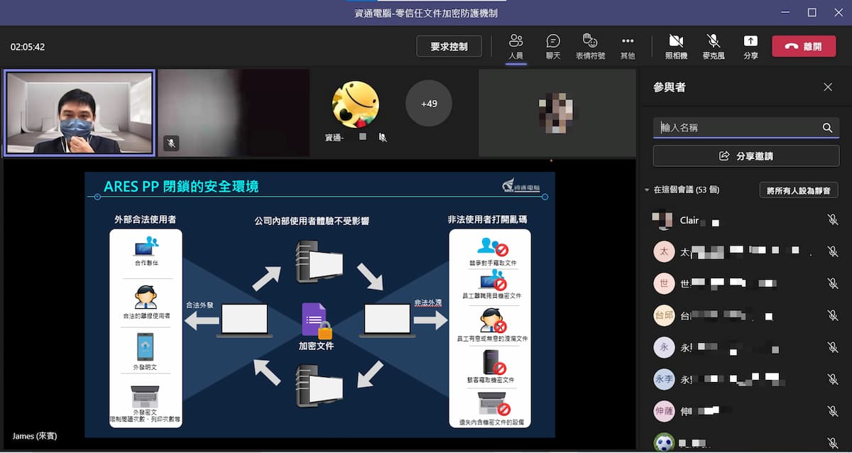The height and width of the screenshot is (453, 852).
Task: Open the Share (分享) content tray
Action: click(750, 47)
